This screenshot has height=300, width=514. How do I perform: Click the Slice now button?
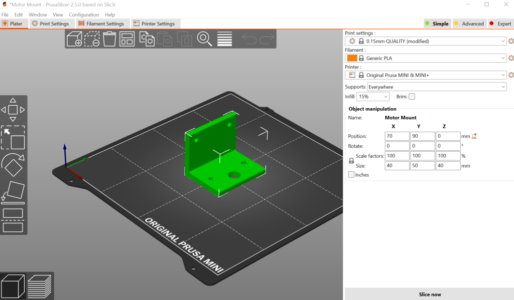430,294
